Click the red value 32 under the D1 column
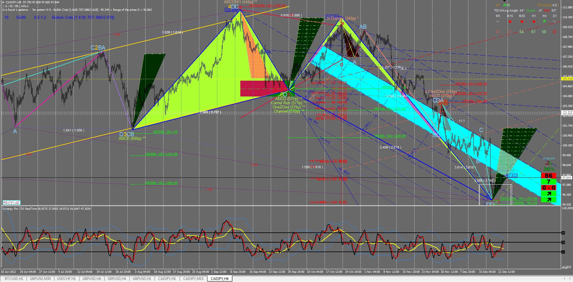Viewport: 573px width, 282px height. pyautogui.click(x=555, y=32)
